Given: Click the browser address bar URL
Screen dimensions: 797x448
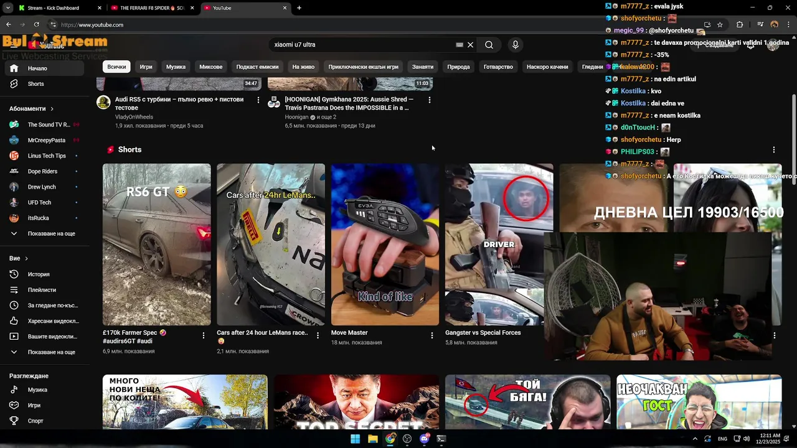Looking at the screenshot, I should 92,25.
